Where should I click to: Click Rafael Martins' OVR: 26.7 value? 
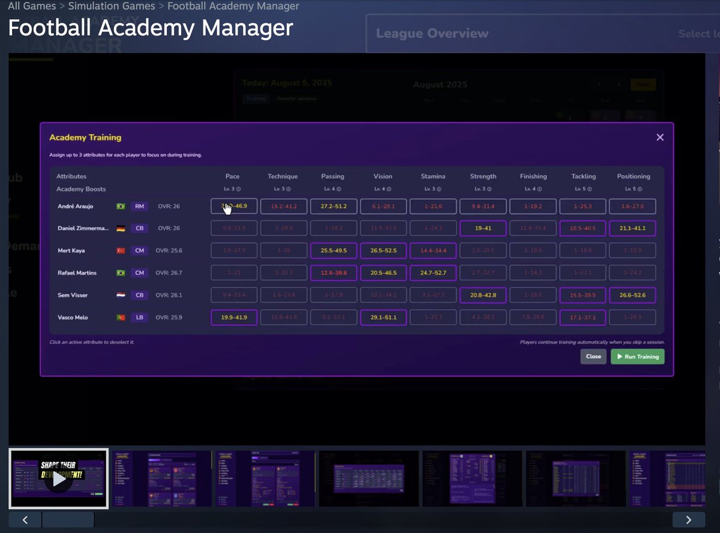169,273
